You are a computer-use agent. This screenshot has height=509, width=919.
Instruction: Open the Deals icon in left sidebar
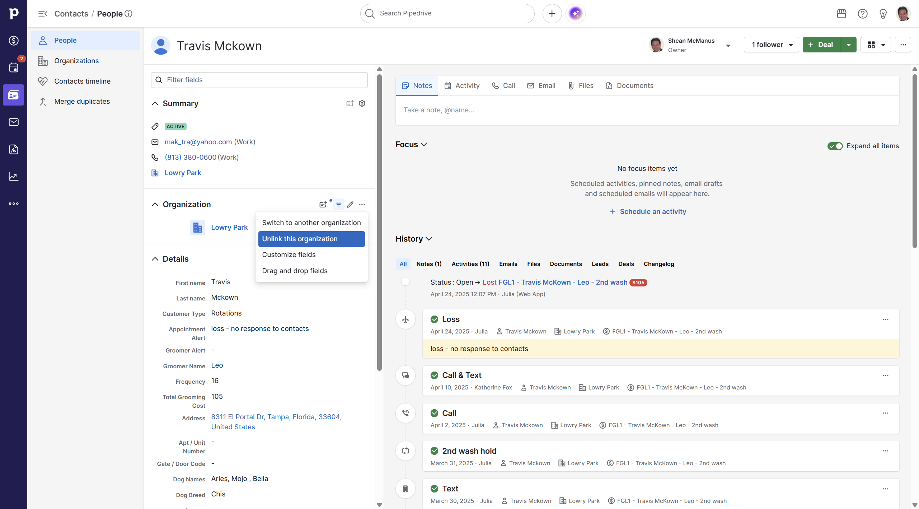[x=14, y=41]
